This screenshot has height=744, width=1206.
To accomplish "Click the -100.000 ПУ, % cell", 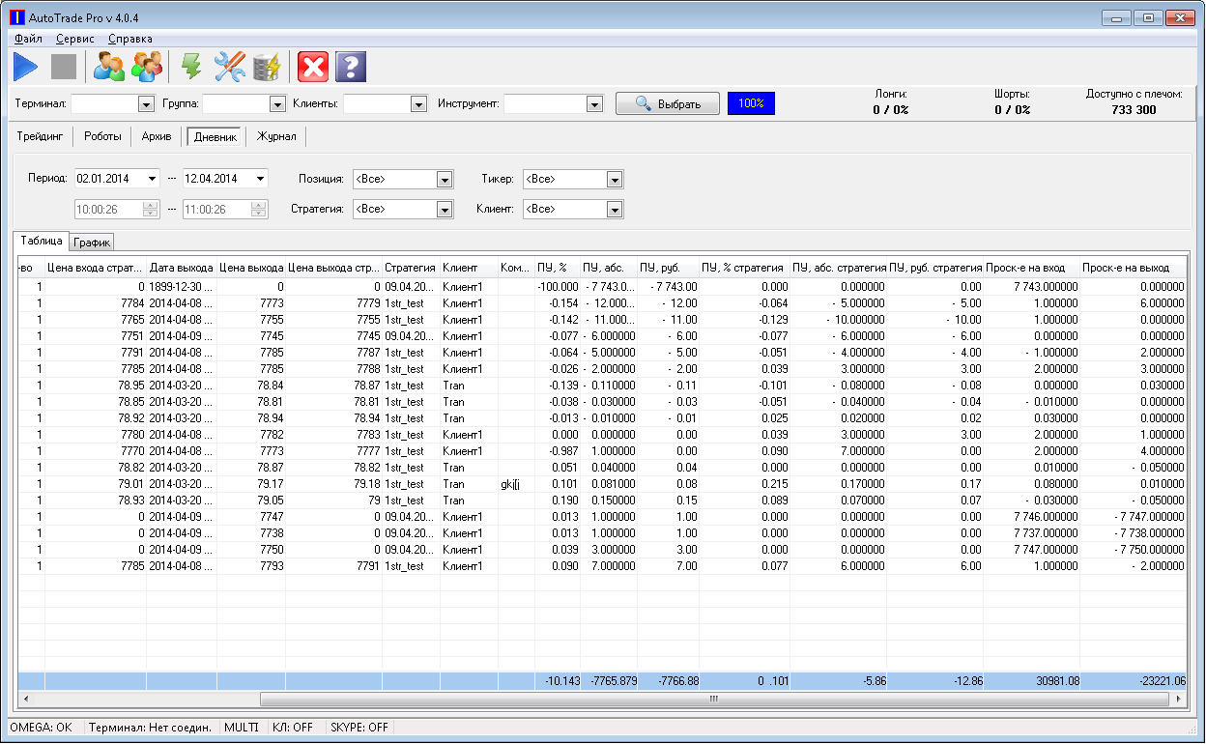I will click(x=558, y=287).
